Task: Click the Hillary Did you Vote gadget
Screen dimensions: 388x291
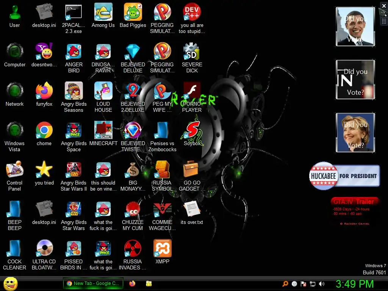Action: point(355,132)
